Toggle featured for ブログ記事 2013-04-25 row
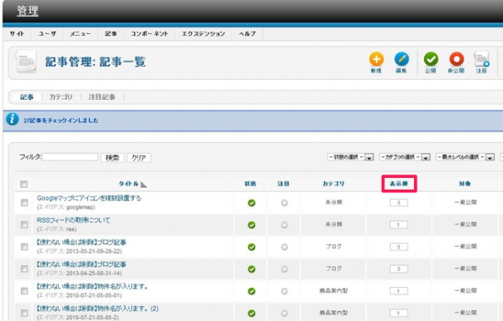This screenshot has height=321, width=503. (284, 269)
